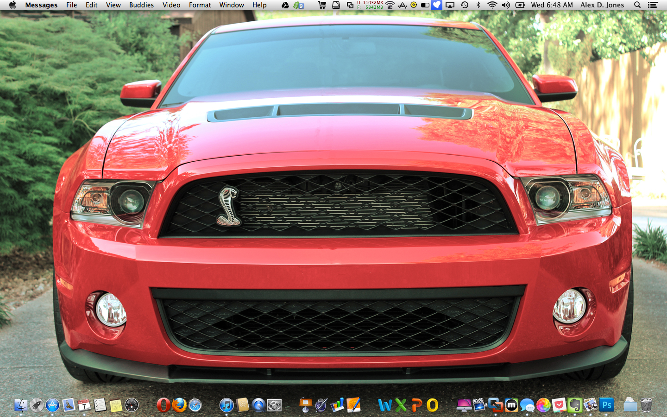
Task: Launch Opera browser from Dock
Action: click(163, 405)
